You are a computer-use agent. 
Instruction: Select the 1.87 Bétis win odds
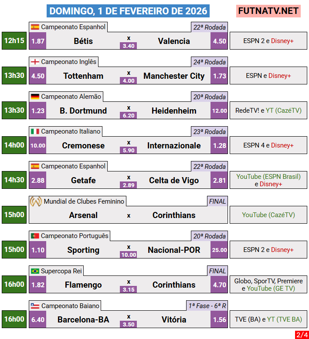38,41
